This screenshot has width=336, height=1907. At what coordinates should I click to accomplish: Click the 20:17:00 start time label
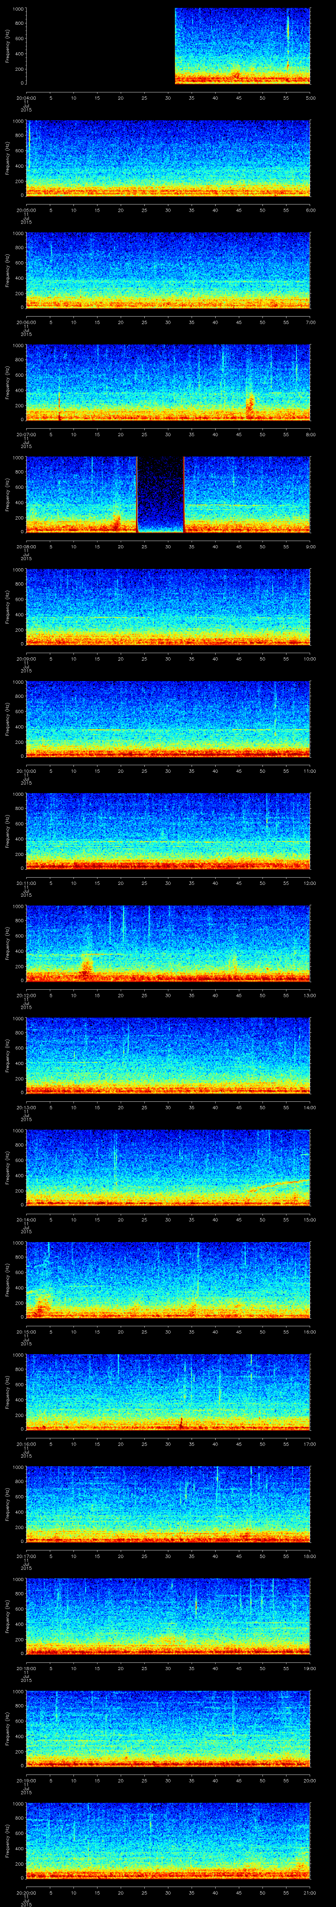pos(26,1555)
